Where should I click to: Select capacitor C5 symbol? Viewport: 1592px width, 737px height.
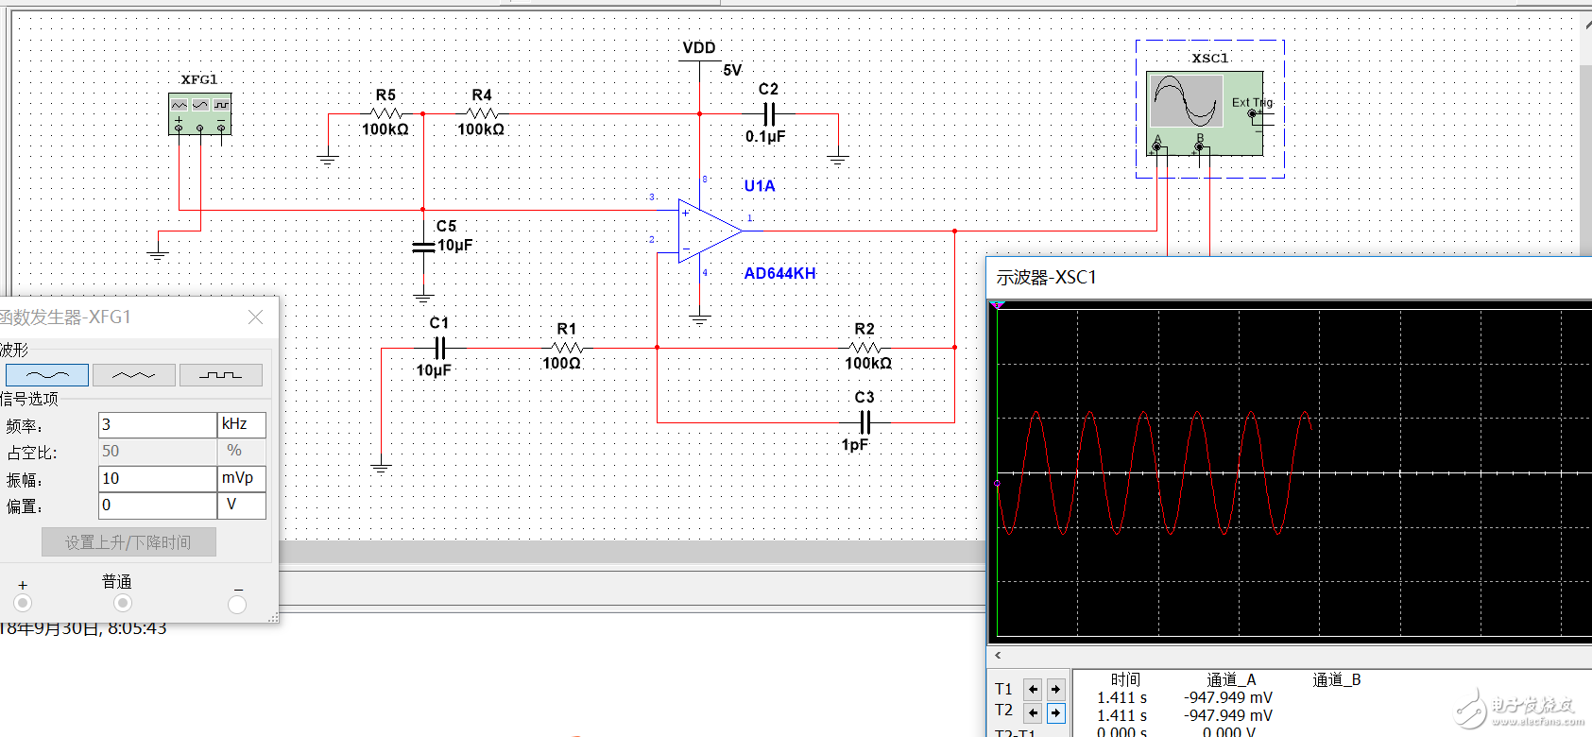[423, 247]
